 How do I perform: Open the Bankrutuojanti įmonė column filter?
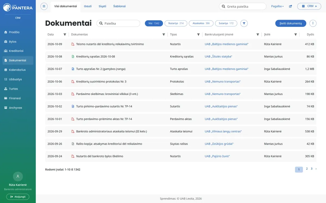(258, 35)
